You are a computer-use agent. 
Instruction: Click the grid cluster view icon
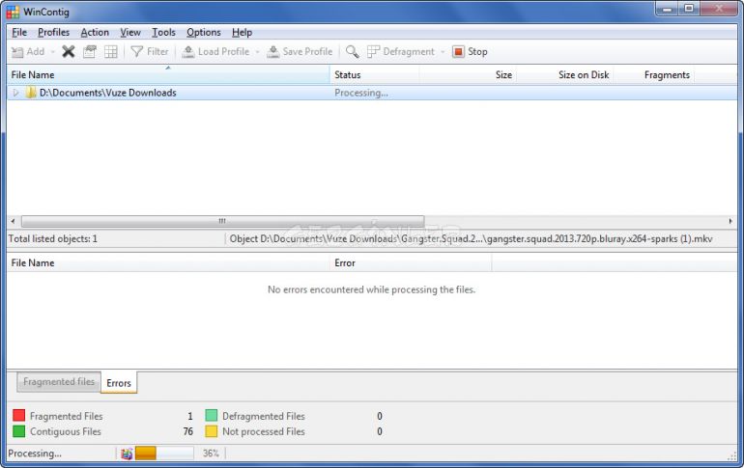coord(111,51)
